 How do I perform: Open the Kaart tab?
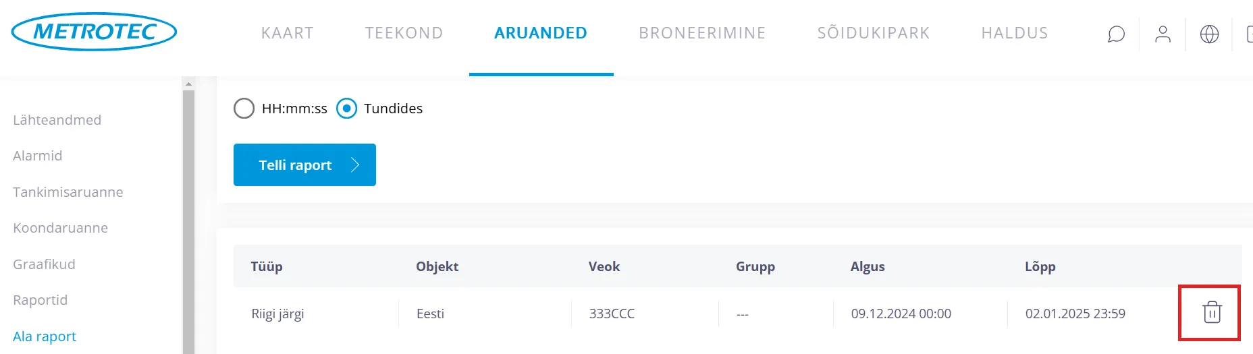(288, 33)
